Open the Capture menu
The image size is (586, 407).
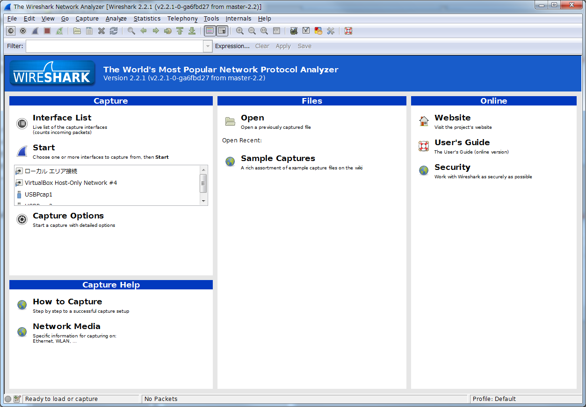pyautogui.click(x=87, y=19)
